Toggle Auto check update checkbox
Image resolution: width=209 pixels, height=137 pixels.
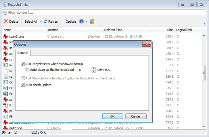[x=23, y=85]
